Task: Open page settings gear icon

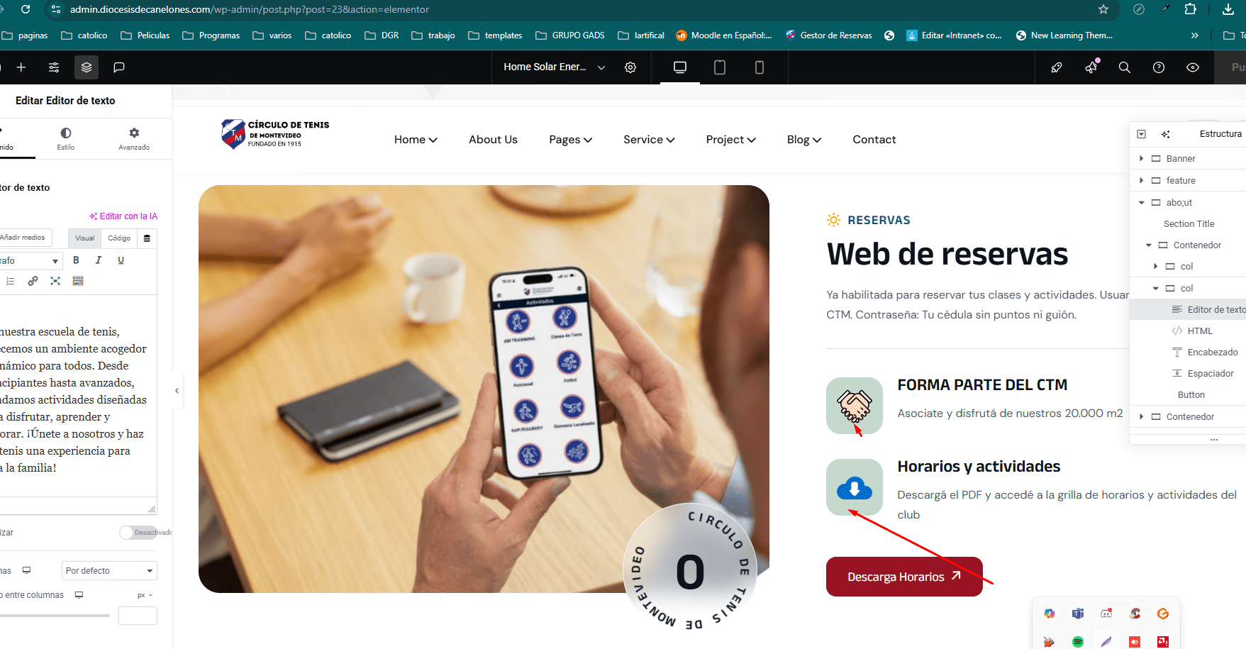Action: click(x=630, y=67)
